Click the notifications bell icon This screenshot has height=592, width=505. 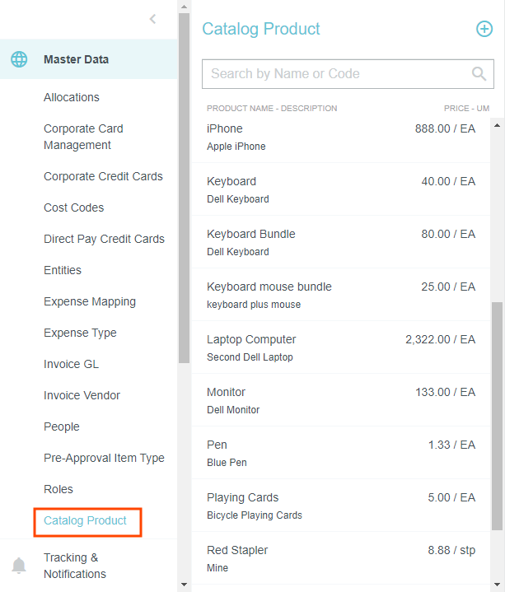point(19,566)
